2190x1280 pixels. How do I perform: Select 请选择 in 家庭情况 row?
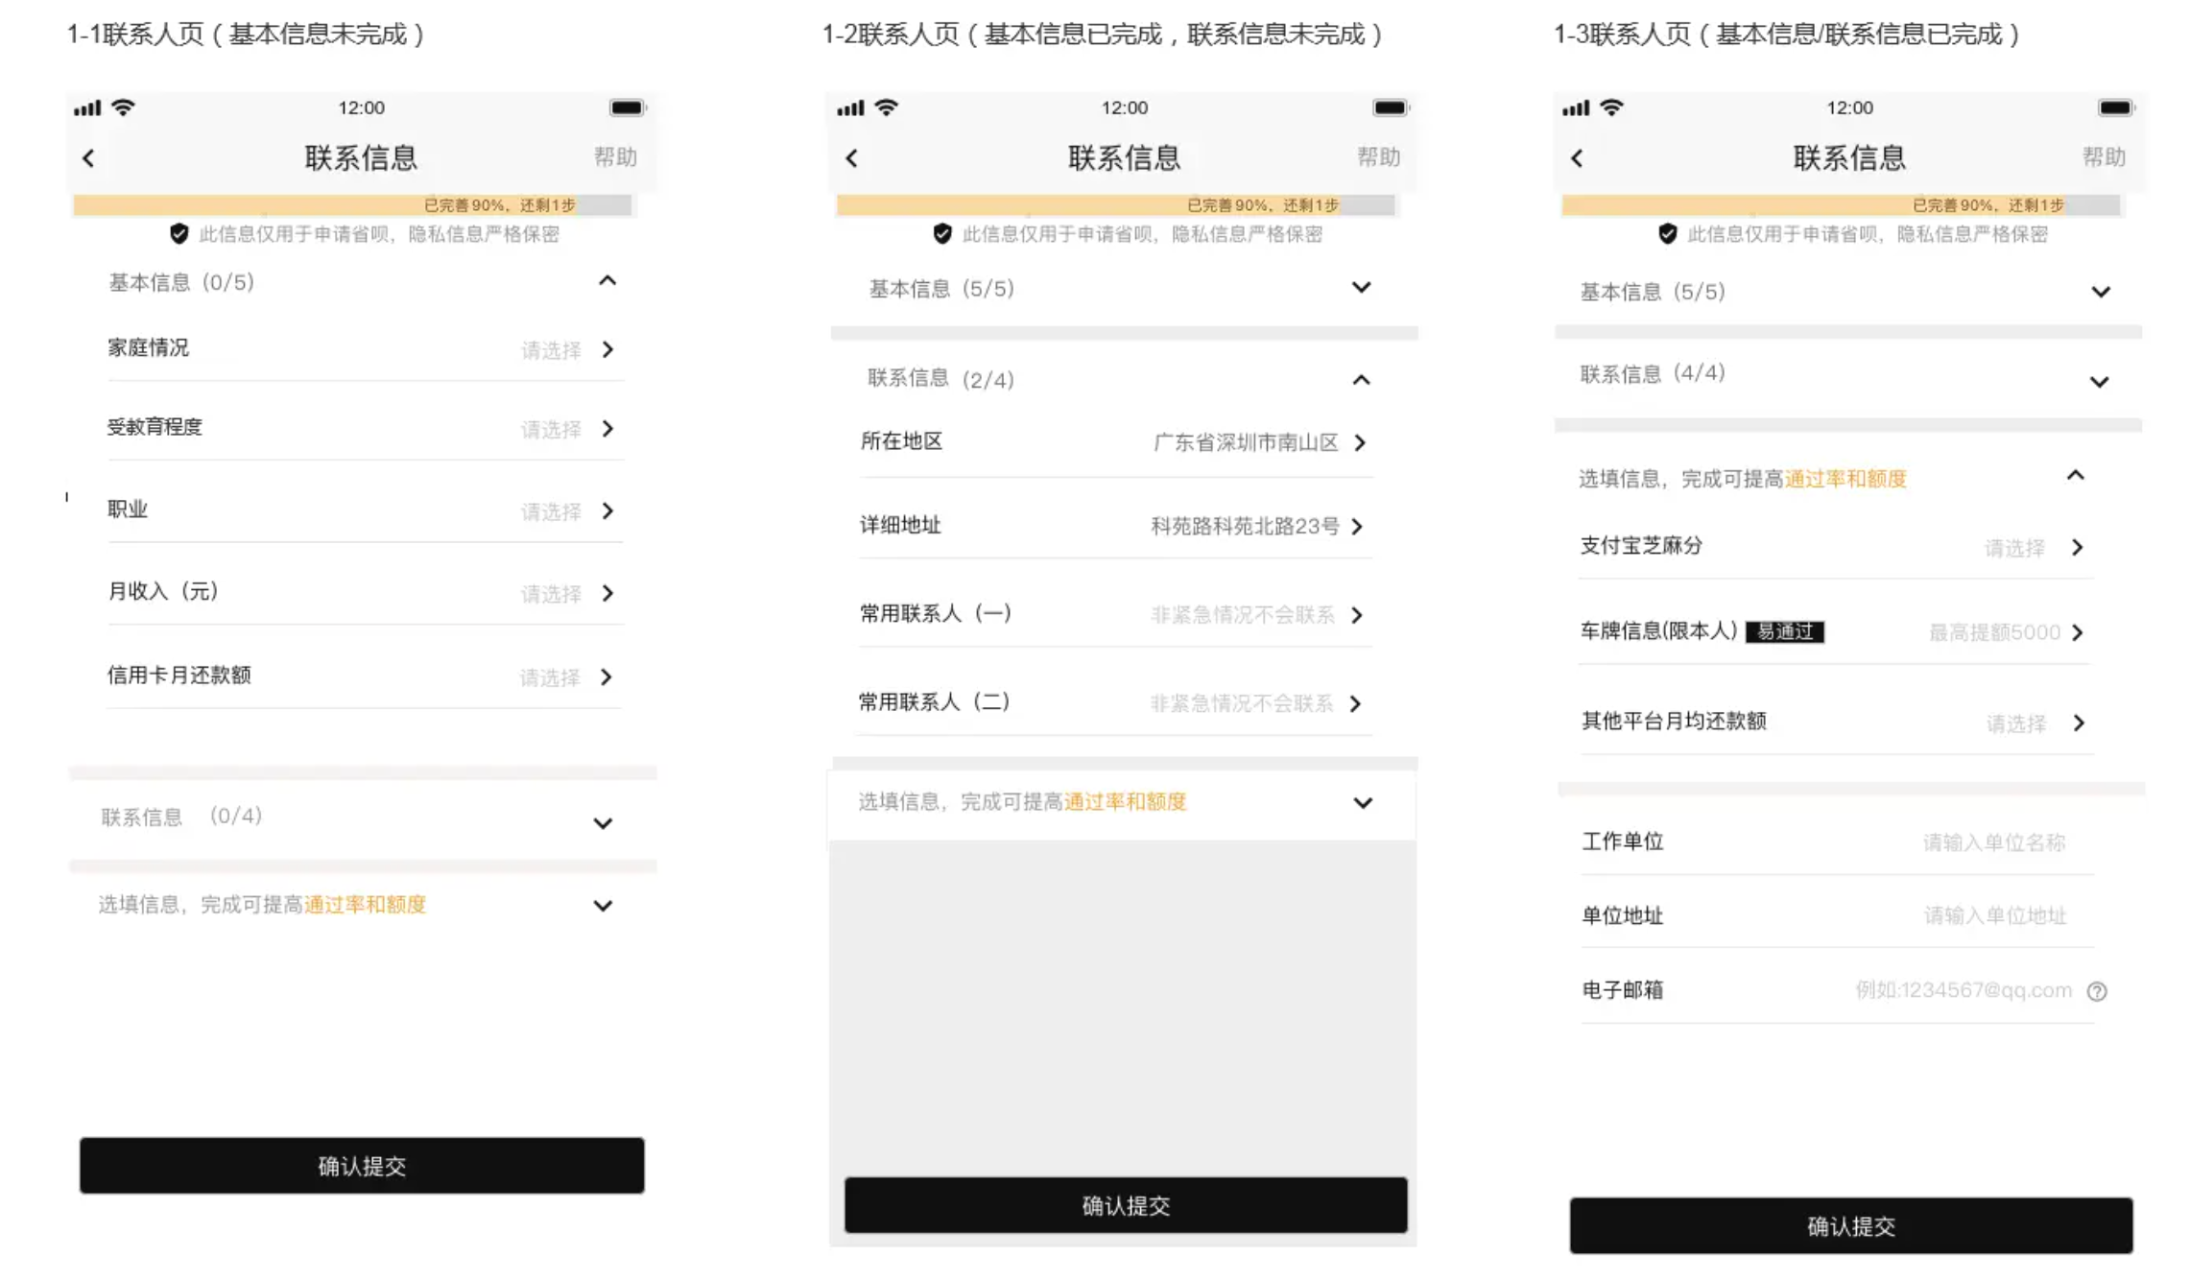551,350
